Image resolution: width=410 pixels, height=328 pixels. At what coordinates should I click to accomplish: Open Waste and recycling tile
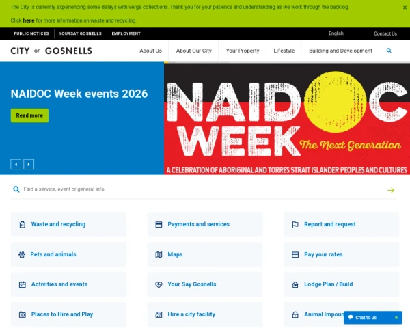[x=68, y=224]
